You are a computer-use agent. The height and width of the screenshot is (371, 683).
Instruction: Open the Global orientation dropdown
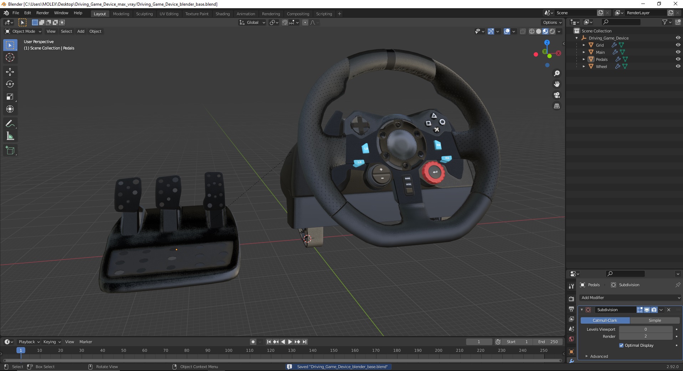pyautogui.click(x=252, y=22)
